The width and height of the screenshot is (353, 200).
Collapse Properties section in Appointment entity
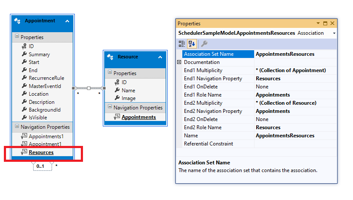17,36
